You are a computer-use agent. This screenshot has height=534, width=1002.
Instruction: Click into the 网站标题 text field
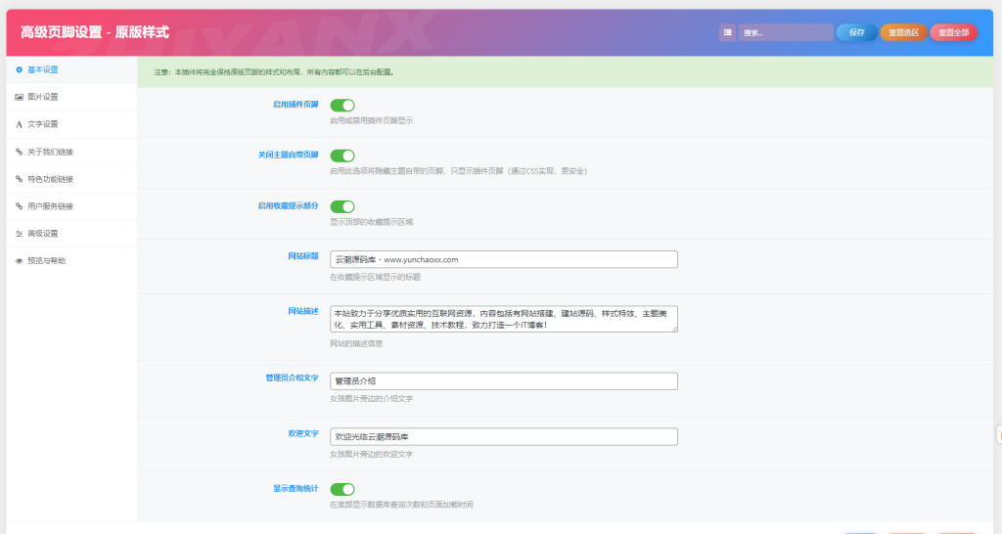coord(504,259)
